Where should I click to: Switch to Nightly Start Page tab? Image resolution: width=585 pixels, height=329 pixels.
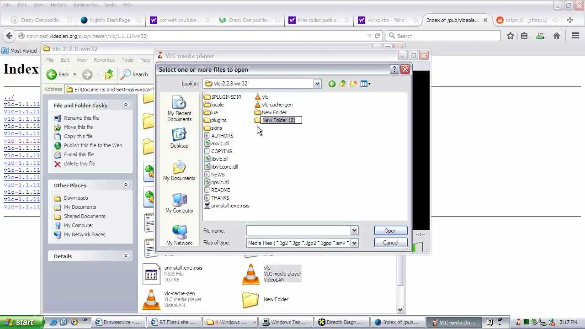tap(110, 20)
